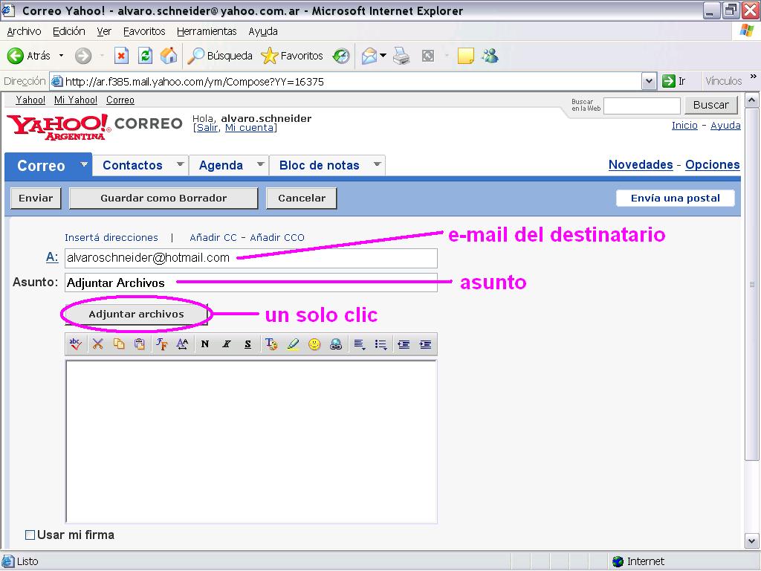
Task: Click the Print icon in browser toolbar
Action: (x=401, y=56)
